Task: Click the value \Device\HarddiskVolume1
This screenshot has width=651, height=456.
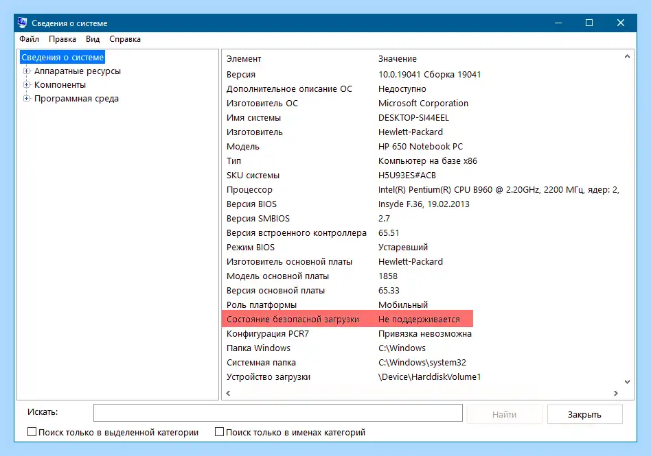Action: (x=429, y=377)
